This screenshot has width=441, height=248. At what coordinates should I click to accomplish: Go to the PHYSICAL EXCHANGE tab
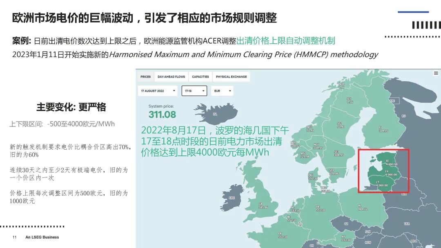point(231,77)
